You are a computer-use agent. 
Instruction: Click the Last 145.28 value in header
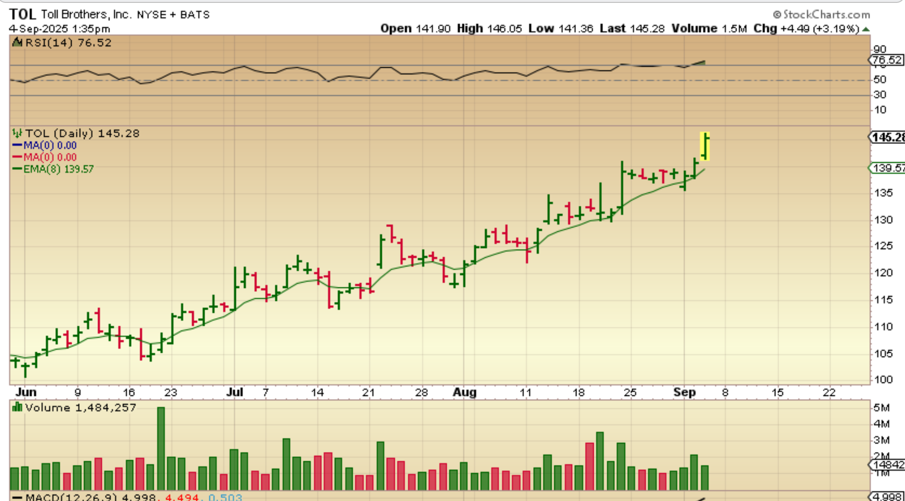[632, 29]
